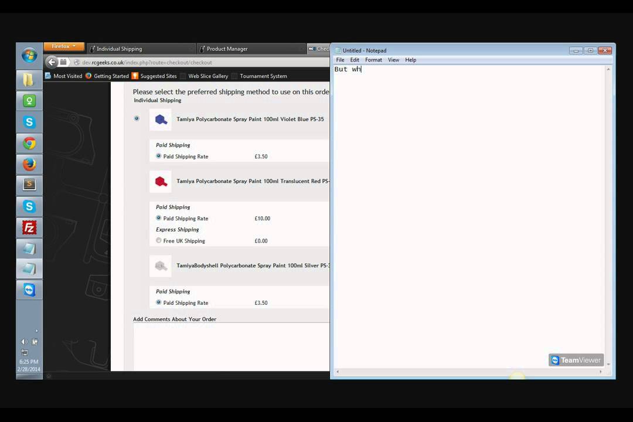
Task: Click the site identity icon before URL
Action: pyautogui.click(x=77, y=63)
